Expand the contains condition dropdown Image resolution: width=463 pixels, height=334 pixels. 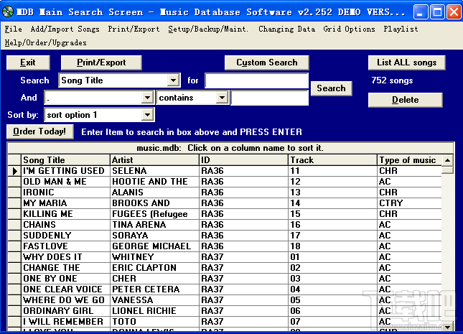click(222, 98)
